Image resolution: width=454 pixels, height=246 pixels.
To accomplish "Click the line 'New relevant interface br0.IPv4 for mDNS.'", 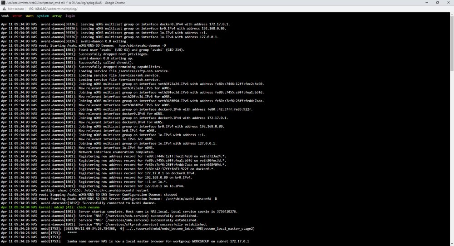I will [x=79, y=131].
